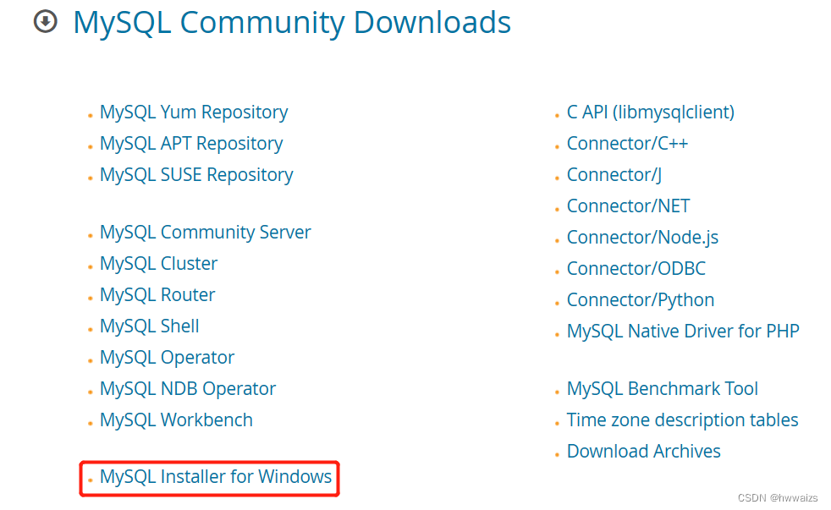Go to Connector/ODBC page

coord(636,268)
